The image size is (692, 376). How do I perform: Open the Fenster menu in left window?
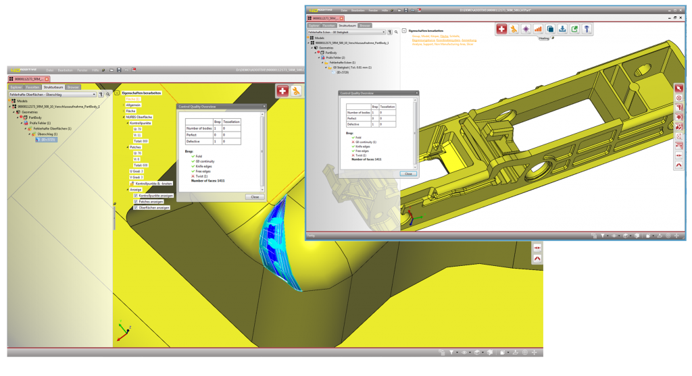click(82, 70)
